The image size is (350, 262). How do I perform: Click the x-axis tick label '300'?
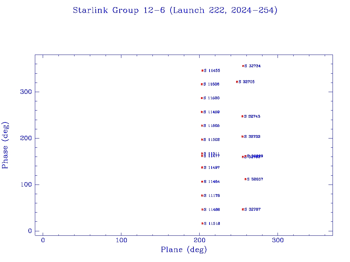pos(278,240)
